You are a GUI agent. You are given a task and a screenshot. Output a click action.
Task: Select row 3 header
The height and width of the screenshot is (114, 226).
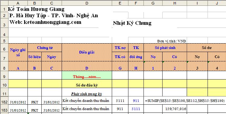4,23
